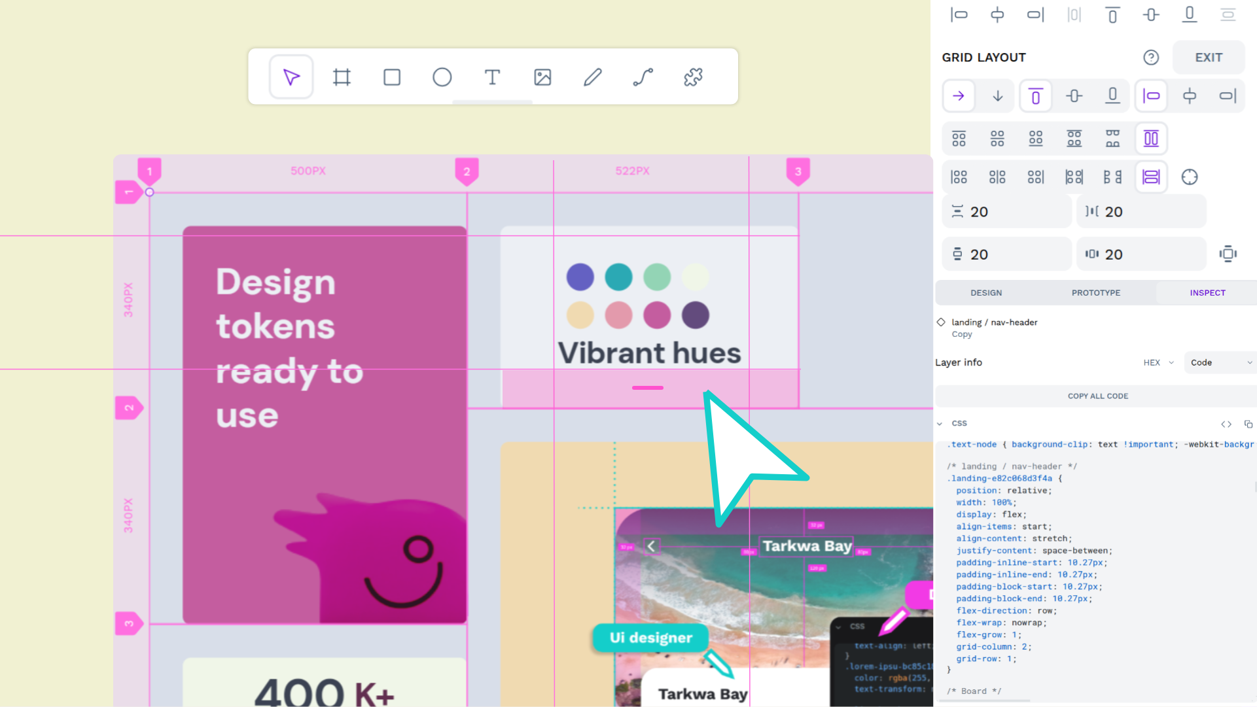Image resolution: width=1257 pixels, height=707 pixels.
Task: Select the Curve path tool
Action: click(643, 77)
